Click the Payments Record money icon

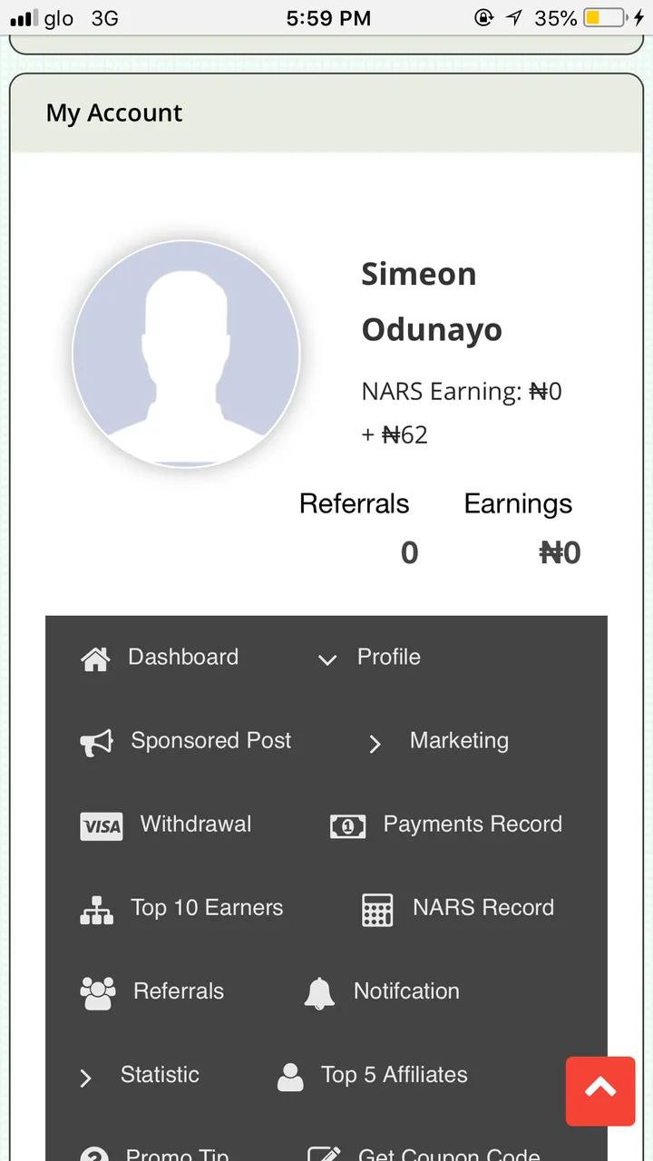tap(347, 825)
